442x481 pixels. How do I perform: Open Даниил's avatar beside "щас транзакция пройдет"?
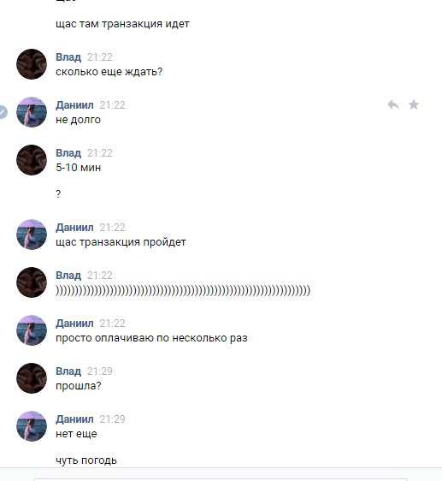(32, 235)
